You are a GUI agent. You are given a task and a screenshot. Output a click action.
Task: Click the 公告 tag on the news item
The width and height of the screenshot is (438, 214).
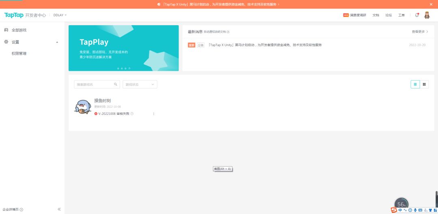click(200, 45)
